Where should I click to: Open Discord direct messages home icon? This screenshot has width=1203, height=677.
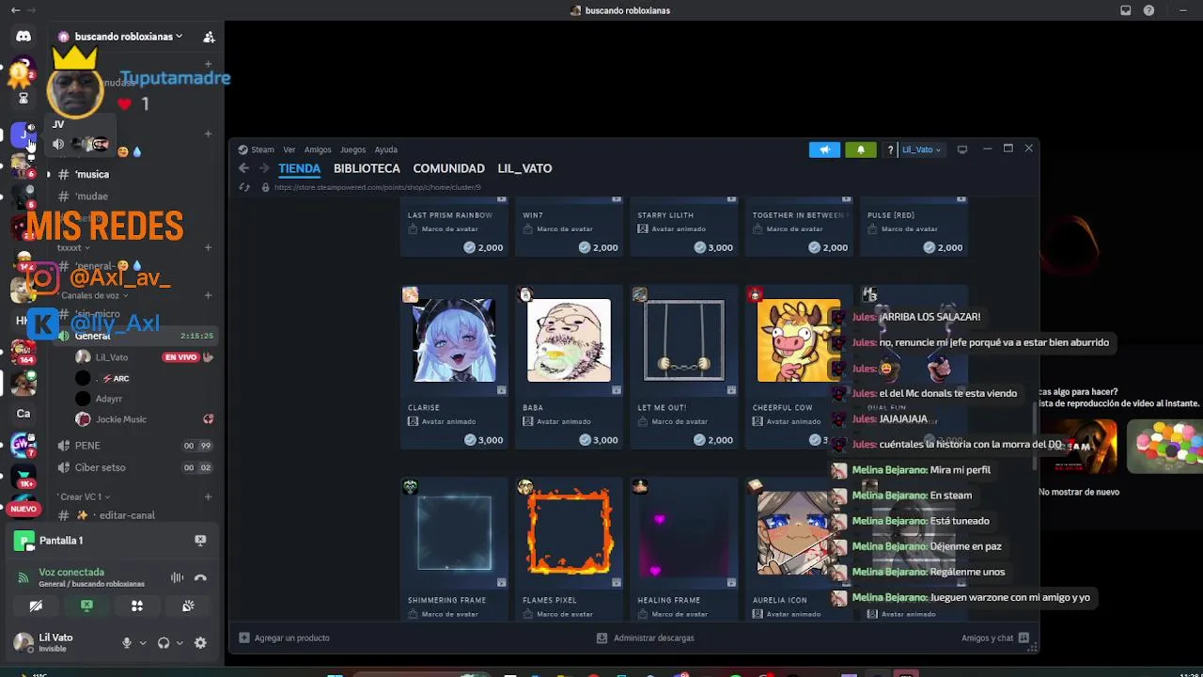(23, 36)
